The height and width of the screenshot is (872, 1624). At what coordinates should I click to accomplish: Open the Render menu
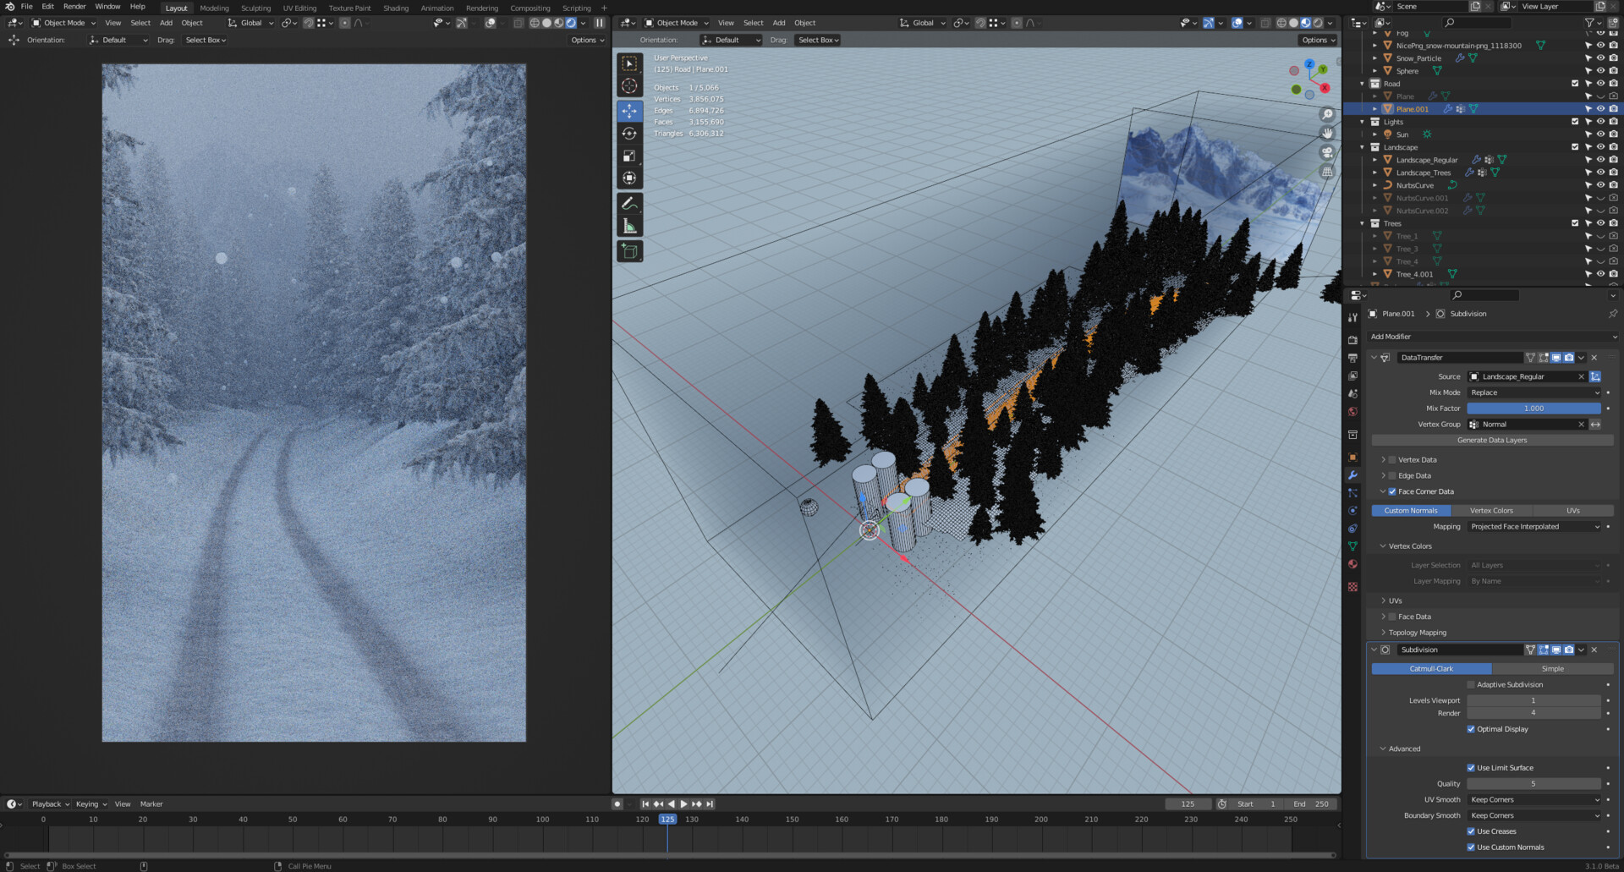click(x=74, y=7)
